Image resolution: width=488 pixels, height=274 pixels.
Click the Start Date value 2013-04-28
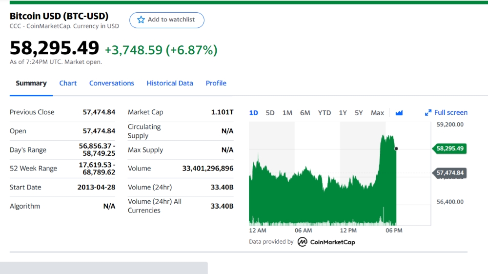click(96, 187)
